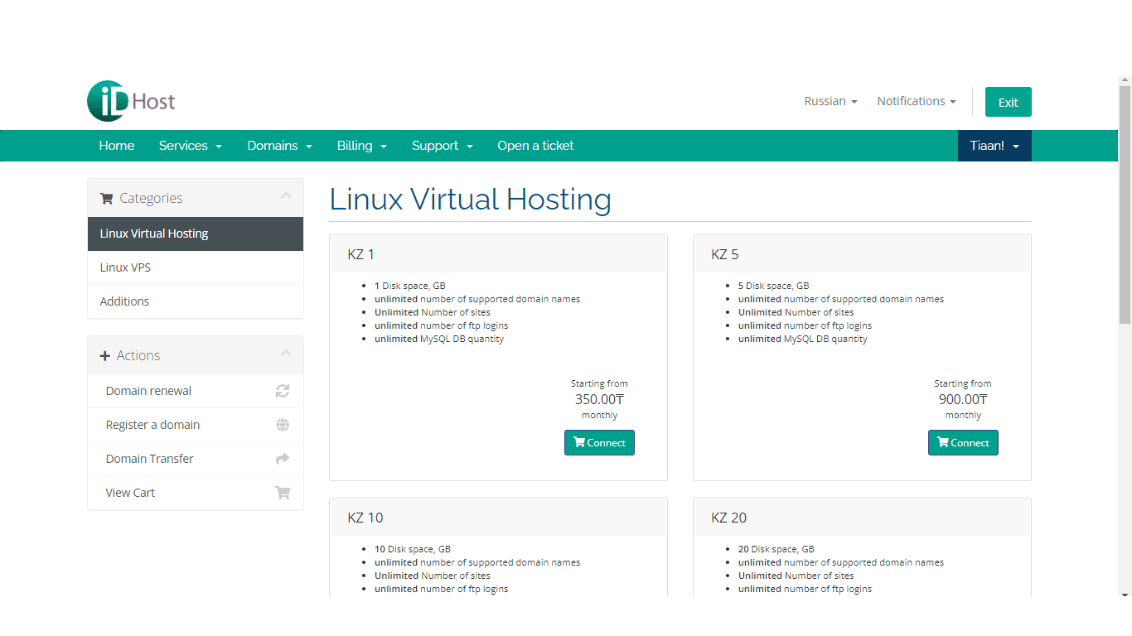Click the Domain renewal refresh icon
This screenshot has height=636, width=1132.
tap(283, 391)
